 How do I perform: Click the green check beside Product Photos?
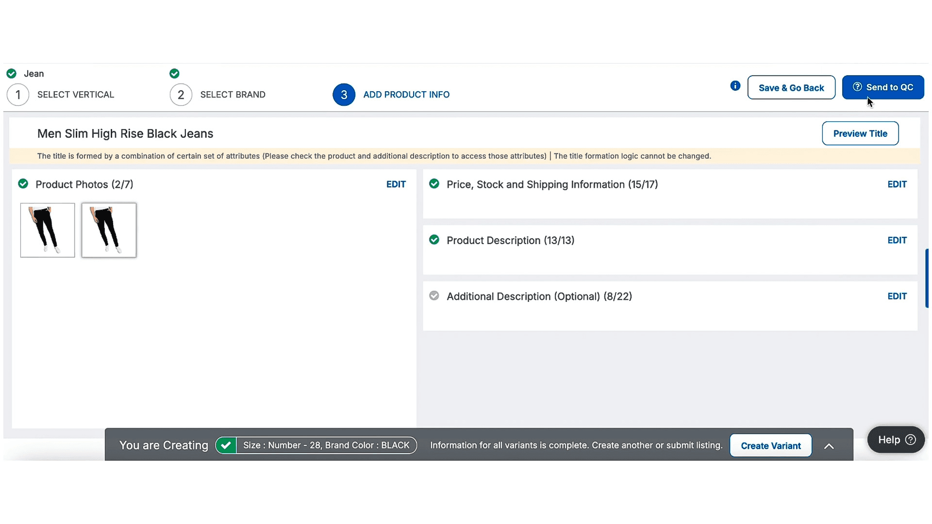pyautogui.click(x=23, y=184)
